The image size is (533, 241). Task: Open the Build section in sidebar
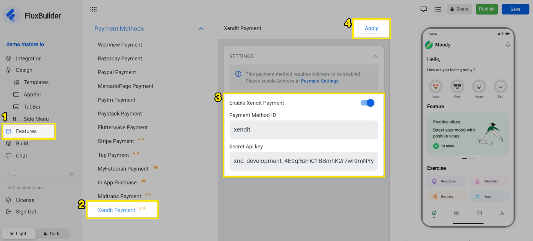[22, 143]
